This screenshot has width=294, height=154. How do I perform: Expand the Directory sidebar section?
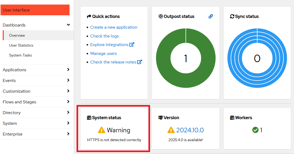[x=68, y=112]
